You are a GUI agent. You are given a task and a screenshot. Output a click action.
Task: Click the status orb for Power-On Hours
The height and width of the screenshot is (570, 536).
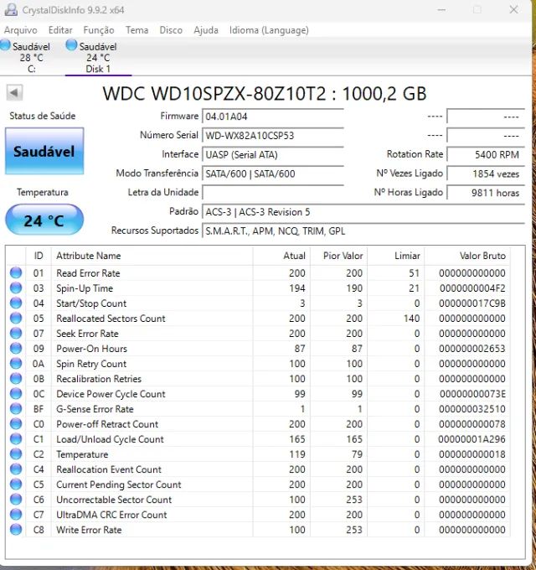coord(16,348)
